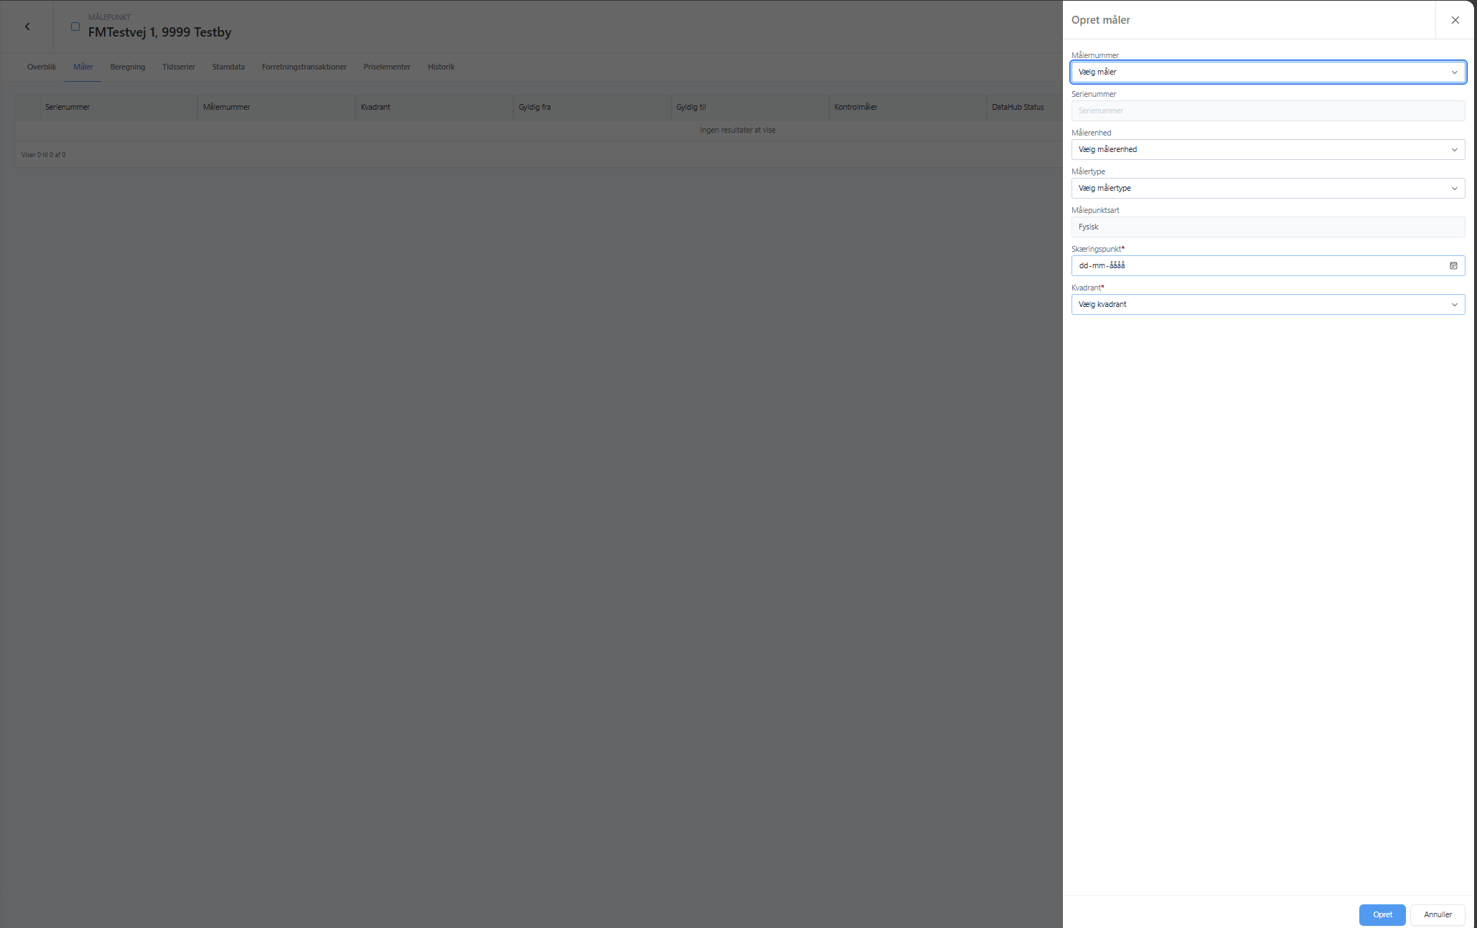Click the 'Opret måler' panel title
1477x928 pixels.
(1101, 20)
